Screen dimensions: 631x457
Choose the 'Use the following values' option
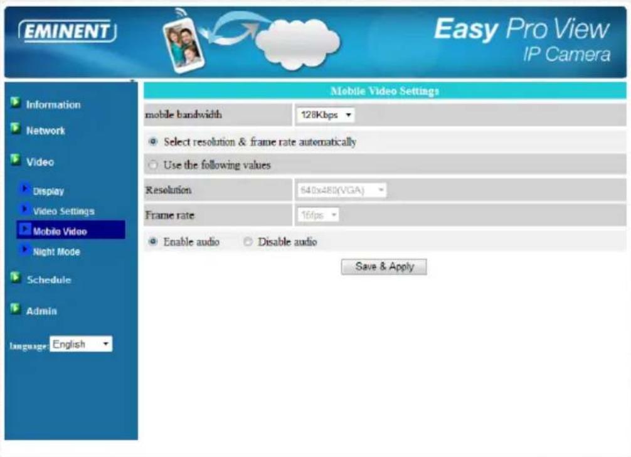click(153, 164)
